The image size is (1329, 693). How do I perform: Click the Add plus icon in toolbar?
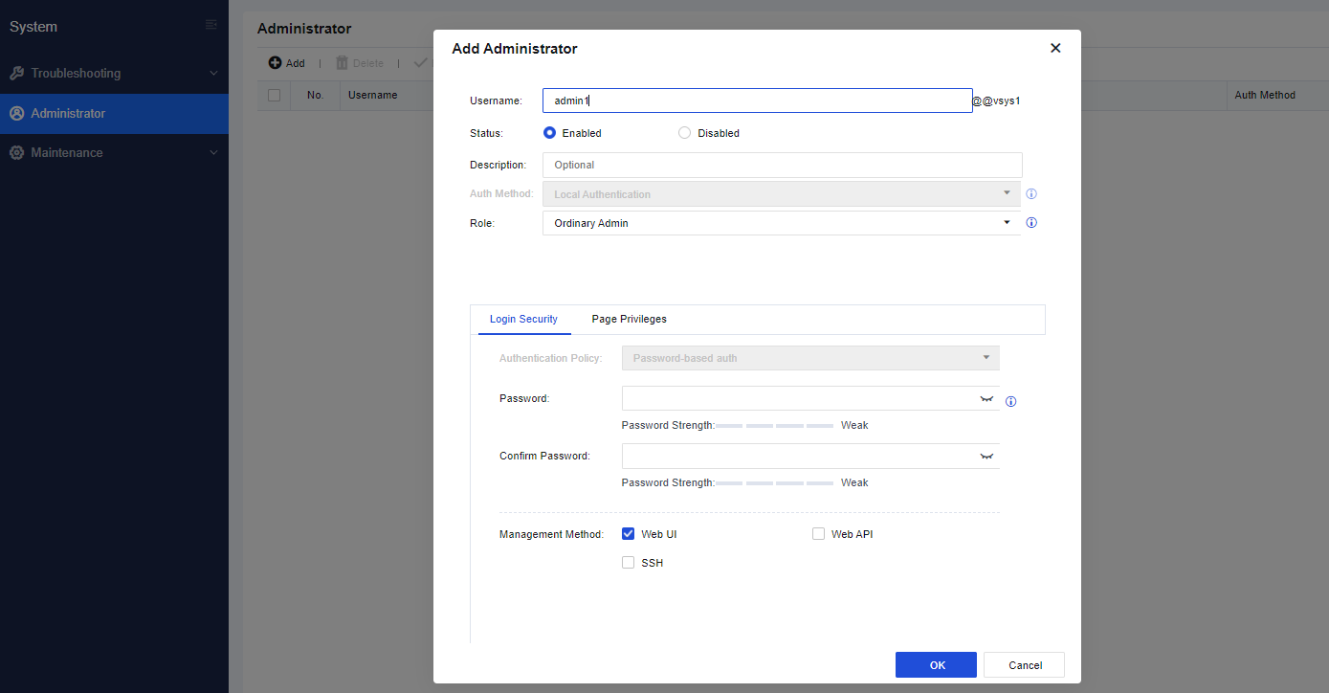point(275,63)
